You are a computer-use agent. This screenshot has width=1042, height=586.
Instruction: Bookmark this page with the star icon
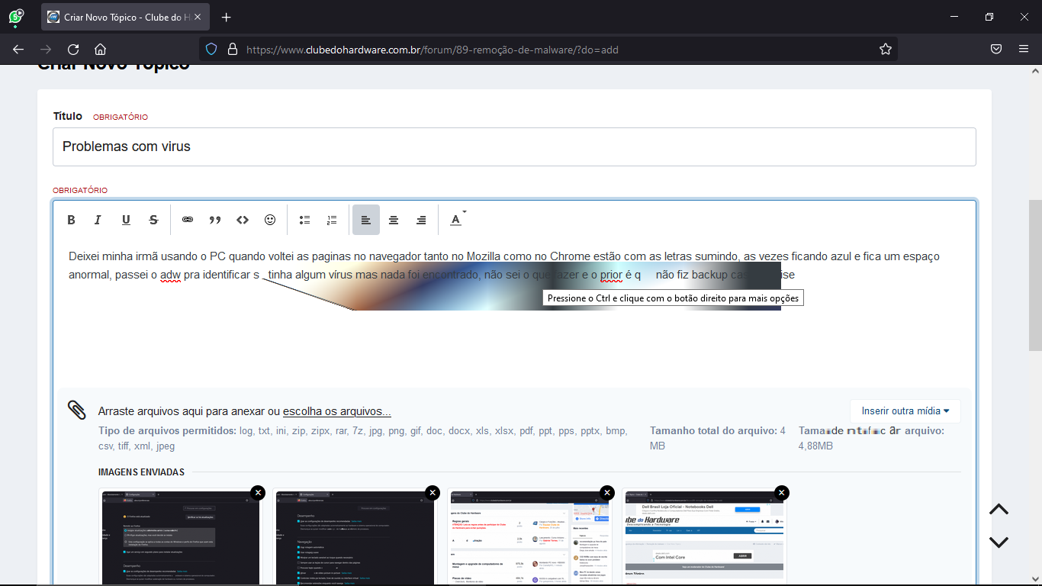pos(885,49)
